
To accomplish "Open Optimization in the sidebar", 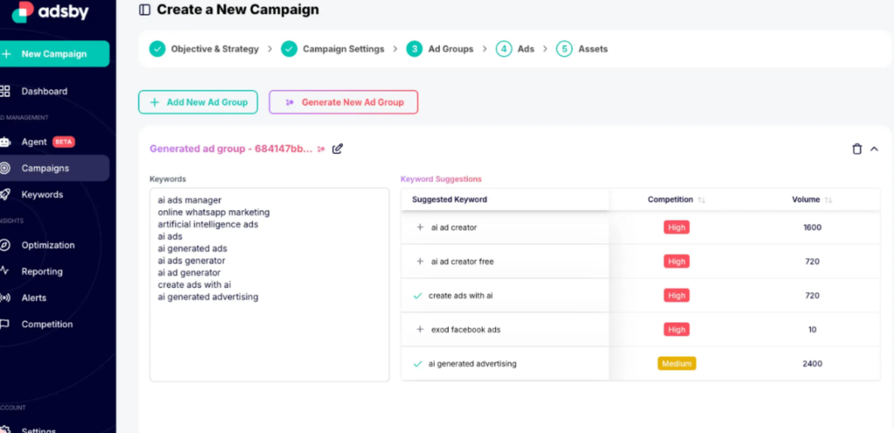I will pos(48,245).
